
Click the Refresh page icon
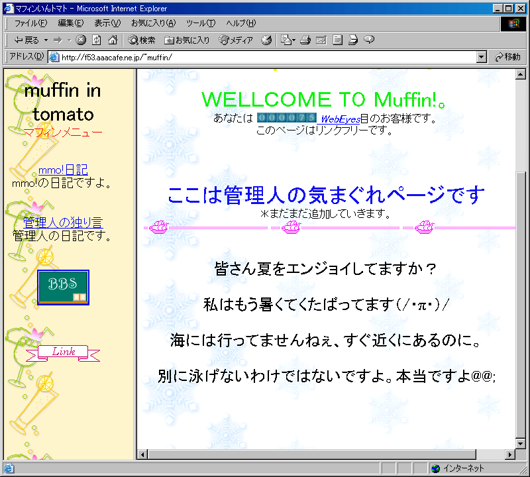pos(97,40)
